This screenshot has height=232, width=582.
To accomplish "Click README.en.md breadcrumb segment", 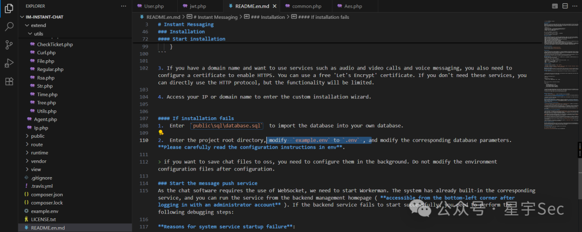I will (163, 17).
